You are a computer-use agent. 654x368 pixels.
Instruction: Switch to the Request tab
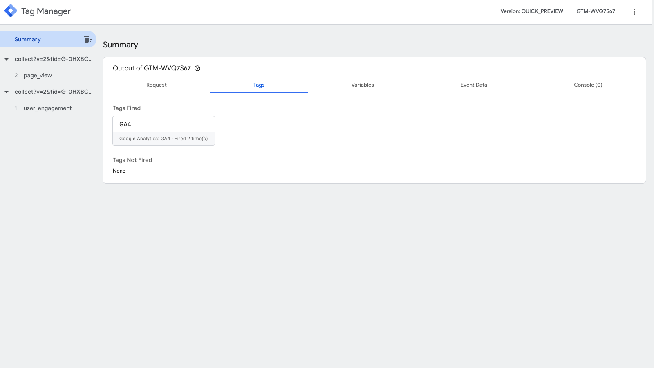(x=157, y=85)
